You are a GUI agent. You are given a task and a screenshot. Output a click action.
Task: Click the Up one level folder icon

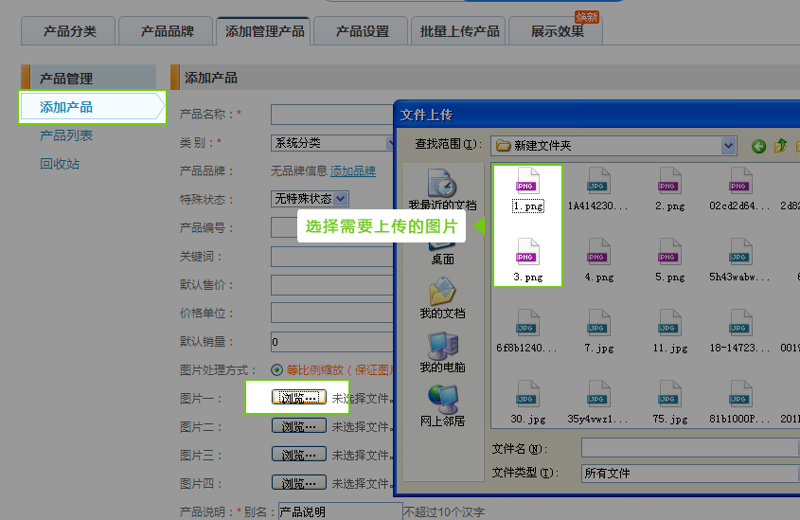780,146
